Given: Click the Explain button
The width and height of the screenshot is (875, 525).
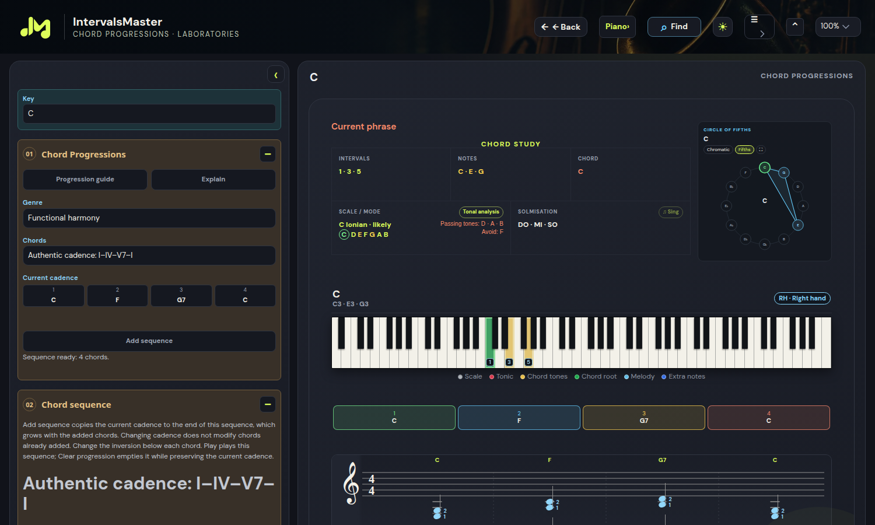Looking at the screenshot, I should point(213,180).
